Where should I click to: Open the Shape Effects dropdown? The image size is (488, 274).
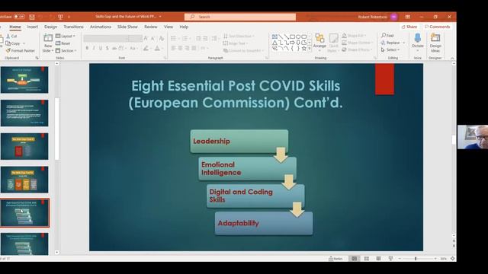pos(357,49)
